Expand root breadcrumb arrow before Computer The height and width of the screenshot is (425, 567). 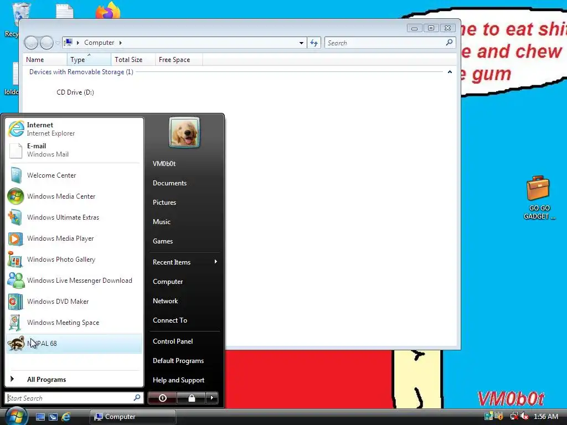(x=78, y=43)
